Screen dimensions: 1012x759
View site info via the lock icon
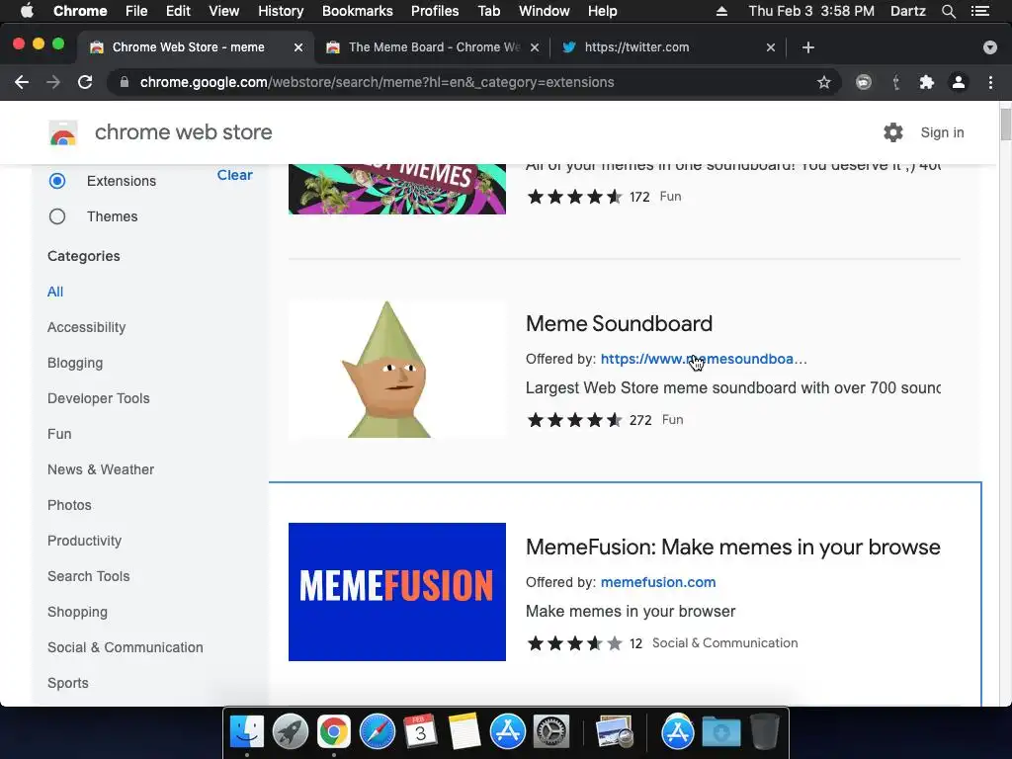click(x=125, y=82)
